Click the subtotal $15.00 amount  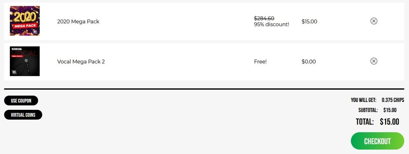390,110
